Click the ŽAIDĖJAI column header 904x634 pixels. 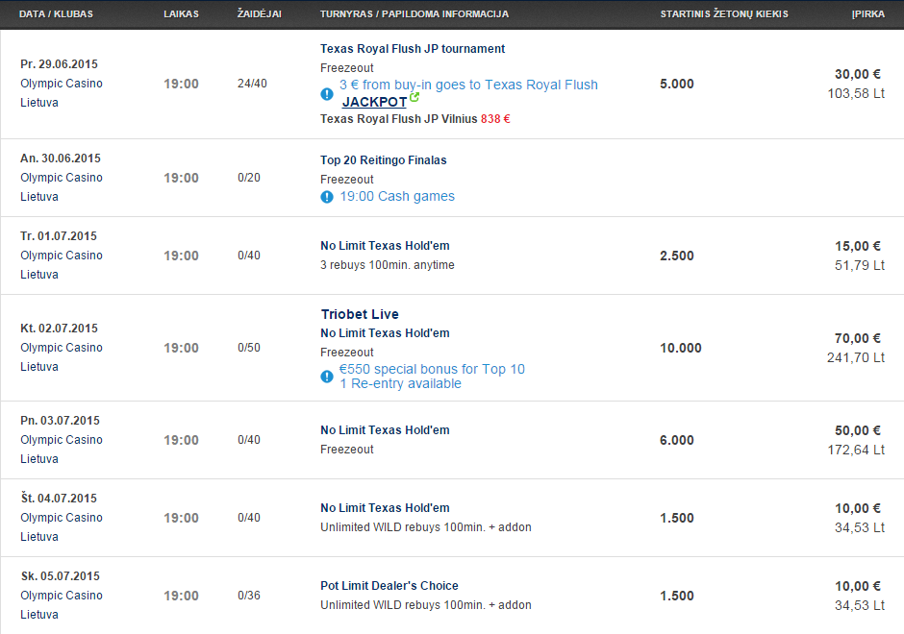click(x=260, y=13)
